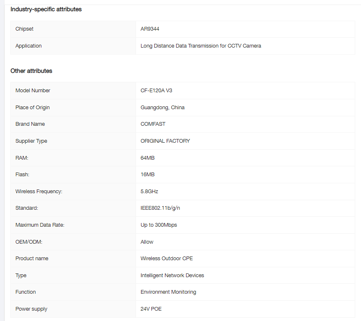
Task: Select the 5.8GHz wireless frequency value
Action: point(149,192)
